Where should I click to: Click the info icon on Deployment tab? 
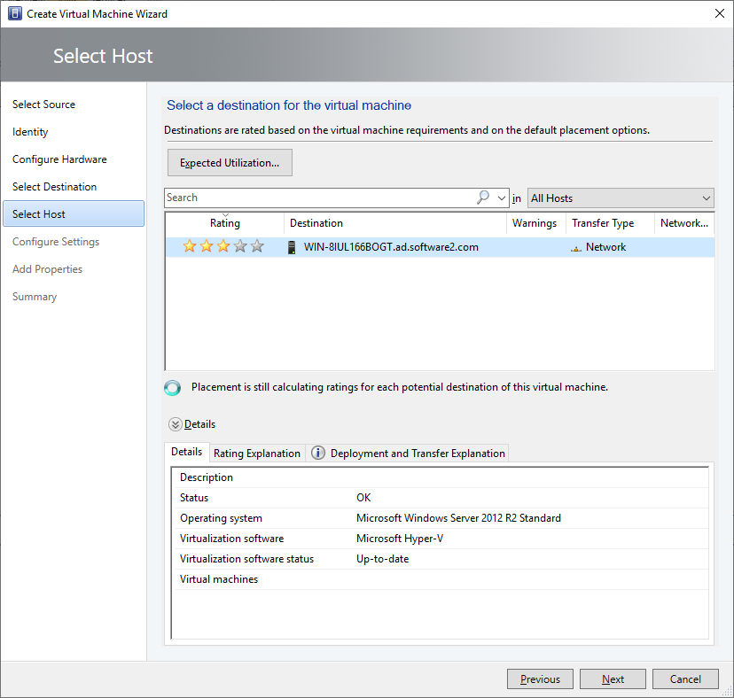318,453
